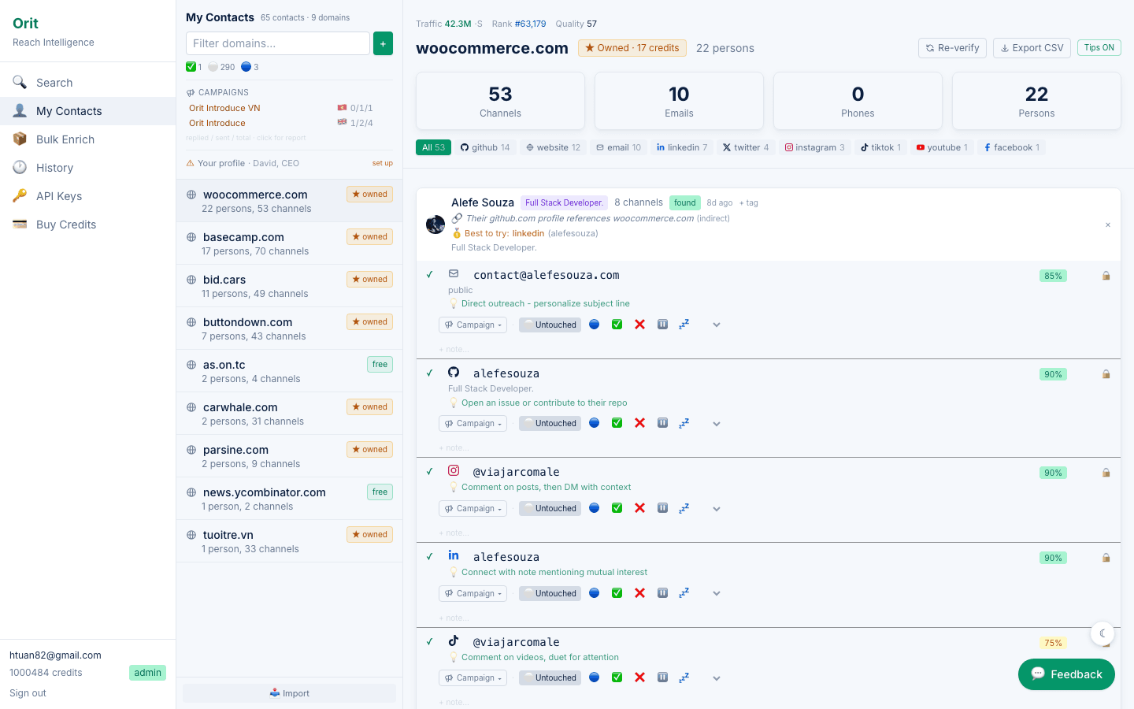
Task: Open Campaign dropdown on tiktok @viajarcomale row
Action: coord(472,677)
